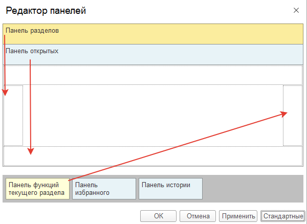Apply changes with Применить
The height and width of the screenshot is (224, 307).
point(238,216)
